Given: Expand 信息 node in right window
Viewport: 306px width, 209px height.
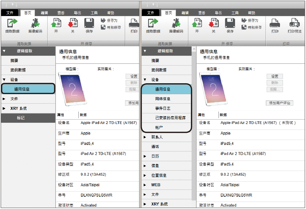Looking at the screenshot, I should click(x=145, y=166).
